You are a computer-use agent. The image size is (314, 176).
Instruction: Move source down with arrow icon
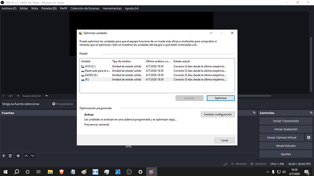pyautogui.click(x=33, y=156)
